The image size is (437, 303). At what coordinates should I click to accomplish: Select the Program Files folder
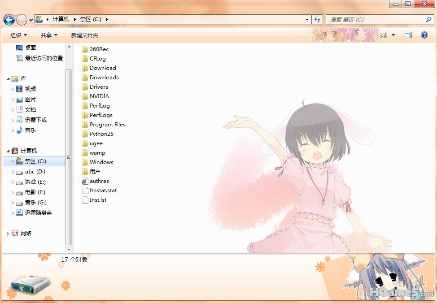pyautogui.click(x=107, y=125)
